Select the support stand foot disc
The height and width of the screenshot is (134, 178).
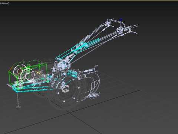19,107
